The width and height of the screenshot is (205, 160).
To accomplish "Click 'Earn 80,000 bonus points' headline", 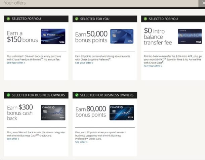I will coord(91,112).
